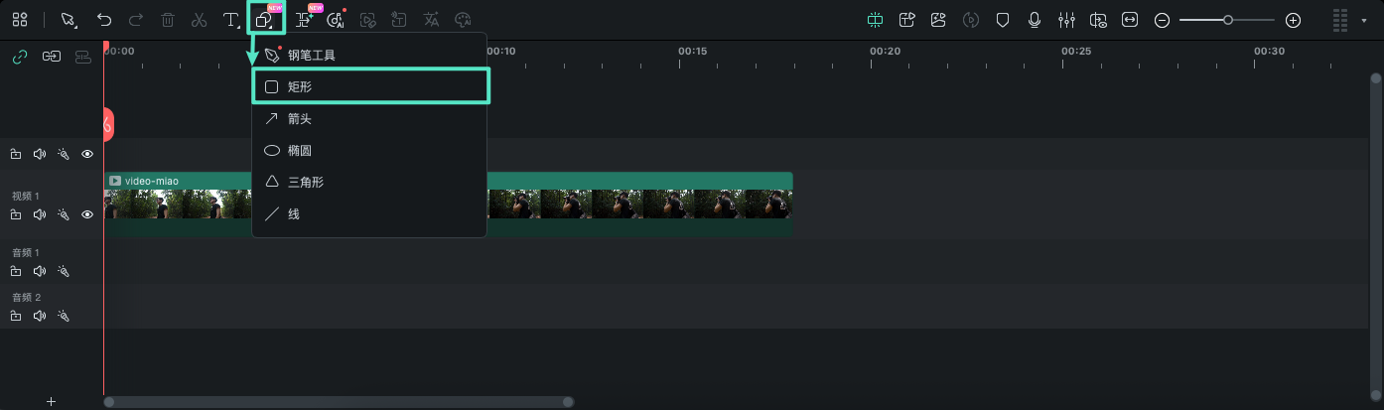Screen dimensions: 1384x410
Task: Open the audio mixer icon
Action: pos(1066,20)
